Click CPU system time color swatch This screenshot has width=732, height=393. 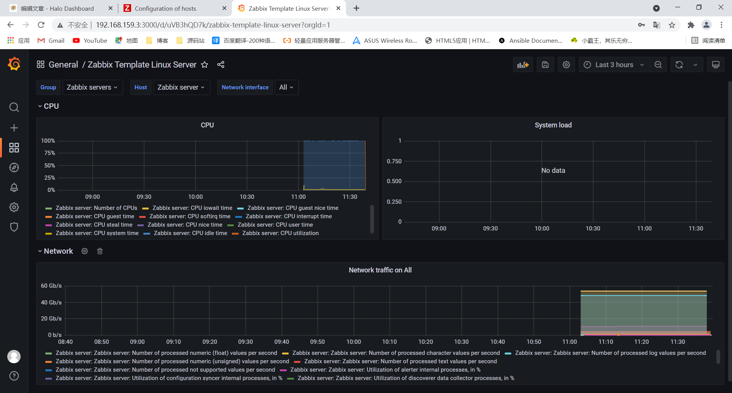48,234
